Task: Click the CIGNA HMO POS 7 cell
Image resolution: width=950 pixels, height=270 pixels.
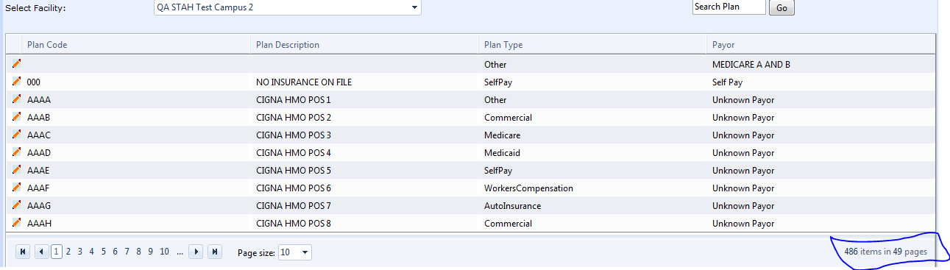Action: pyautogui.click(x=294, y=205)
